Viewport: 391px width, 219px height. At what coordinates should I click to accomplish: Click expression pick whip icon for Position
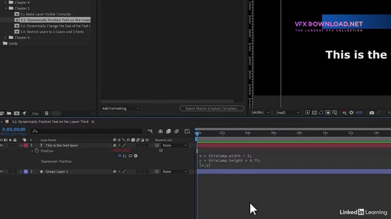(130, 156)
